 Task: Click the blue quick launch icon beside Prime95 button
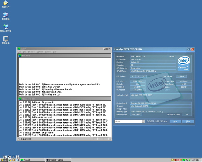click(x=18, y=160)
